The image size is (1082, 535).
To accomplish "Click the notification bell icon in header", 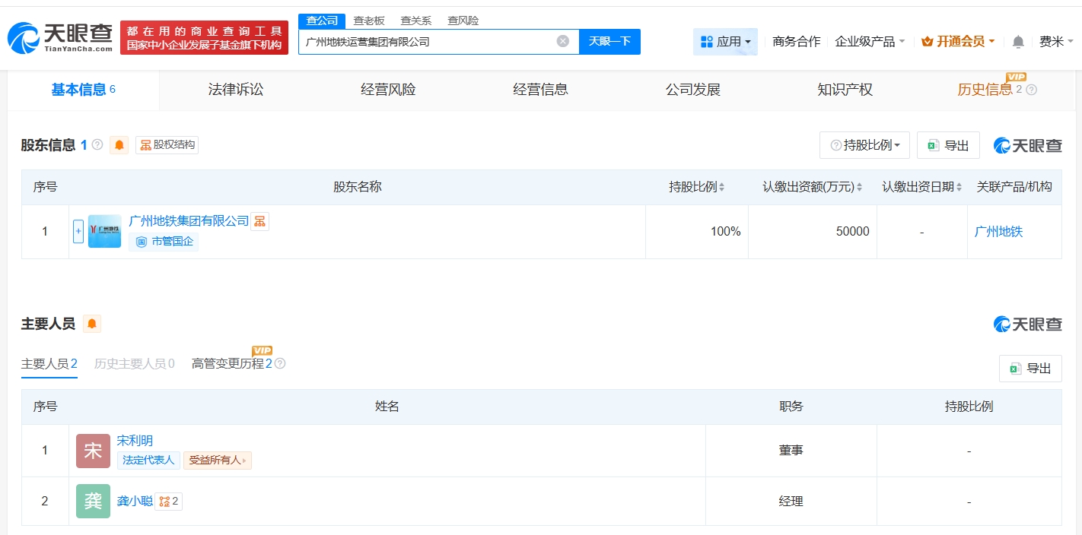I will [1018, 42].
